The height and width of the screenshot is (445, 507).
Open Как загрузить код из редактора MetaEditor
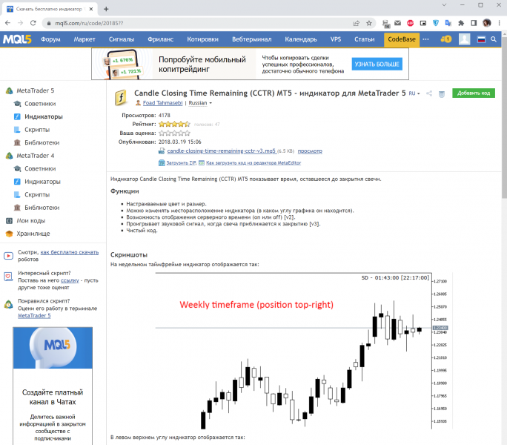[x=253, y=162]
